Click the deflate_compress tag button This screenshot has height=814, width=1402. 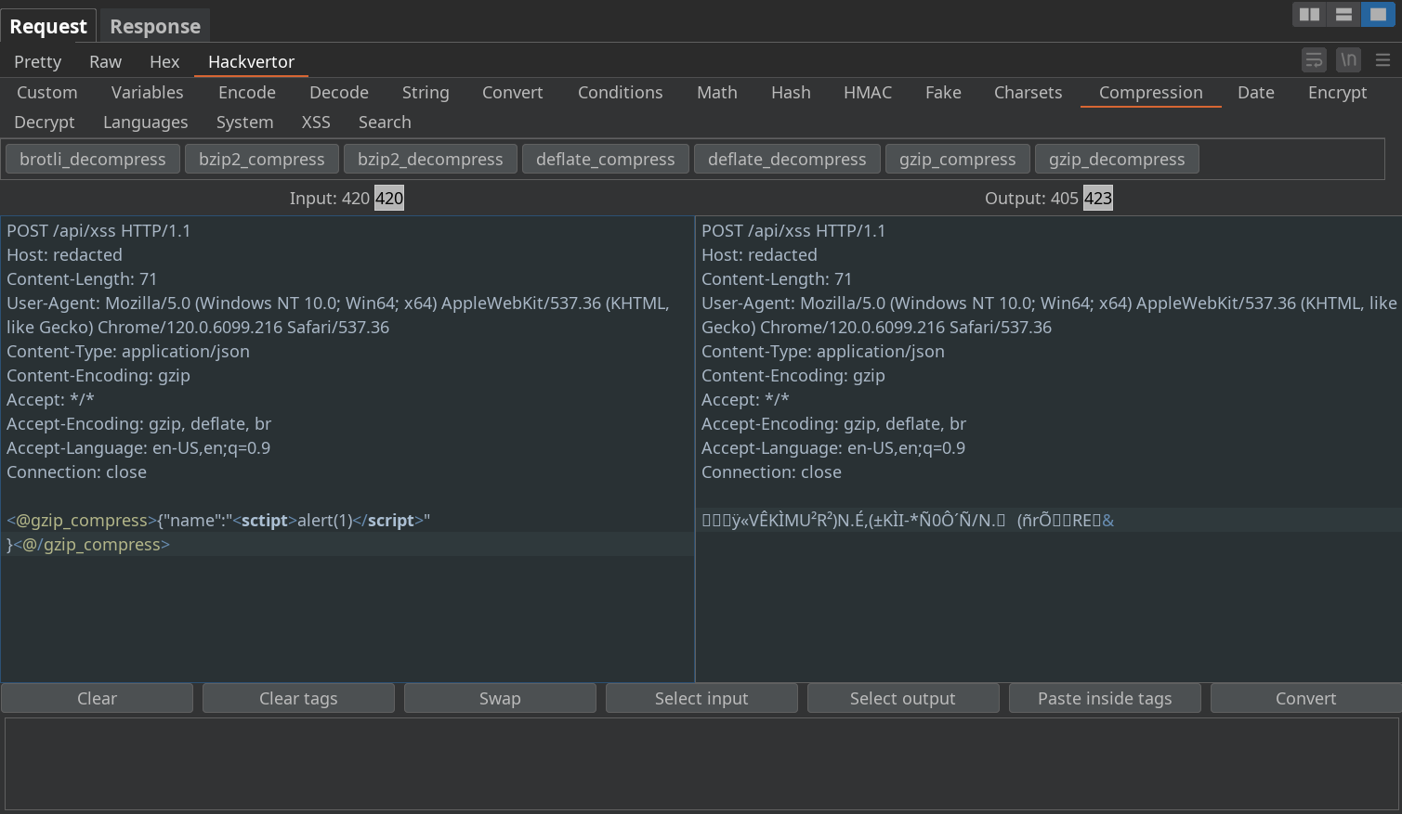tap(606, 160)
